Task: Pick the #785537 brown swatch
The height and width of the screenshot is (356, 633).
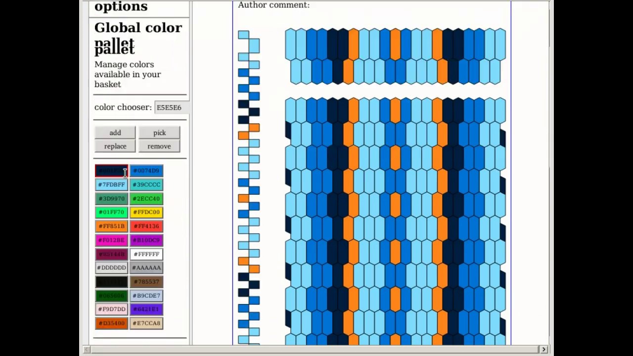Action: click(146, 281)
